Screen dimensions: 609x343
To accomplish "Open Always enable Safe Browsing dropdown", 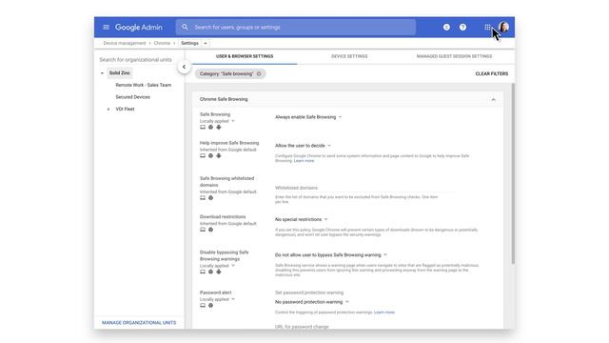I will point(308,117).
